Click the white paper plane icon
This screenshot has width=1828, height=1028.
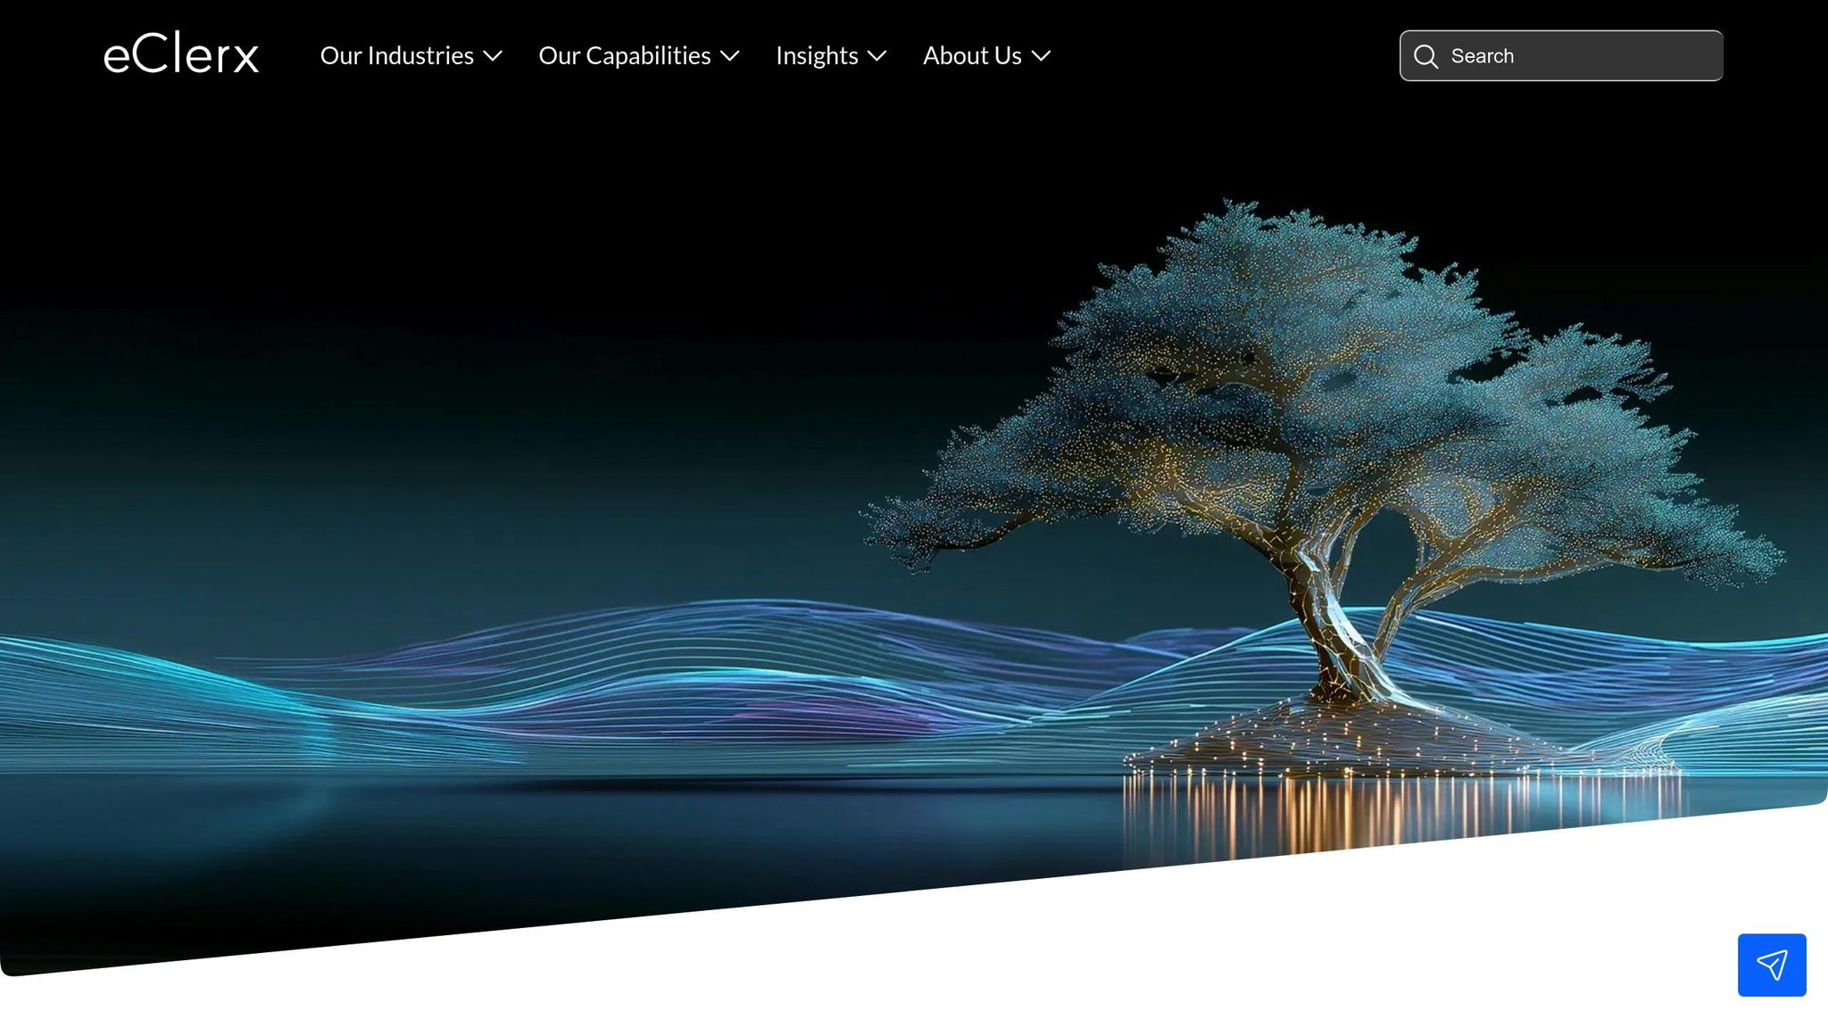click(1772, 965)
